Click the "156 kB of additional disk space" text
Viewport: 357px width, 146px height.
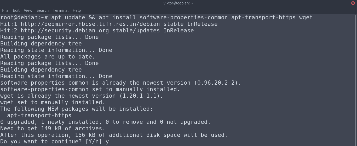(x=146, y=135)
